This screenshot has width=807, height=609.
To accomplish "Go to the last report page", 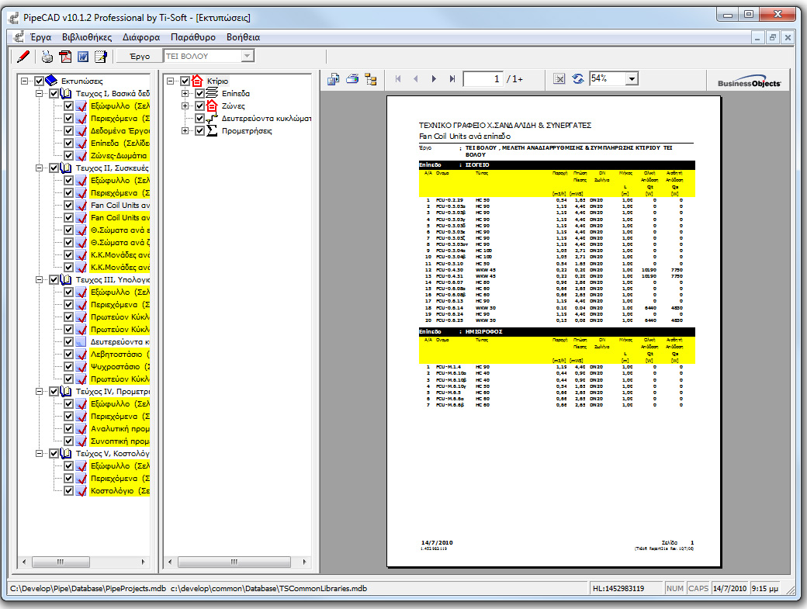I will (451, 78).
